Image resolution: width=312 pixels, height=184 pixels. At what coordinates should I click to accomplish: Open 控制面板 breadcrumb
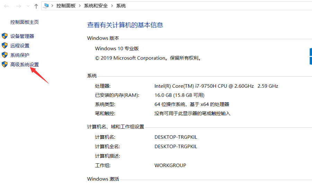pyautogui.click(x=66, y=6)
